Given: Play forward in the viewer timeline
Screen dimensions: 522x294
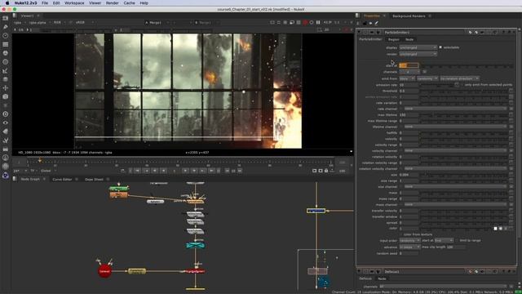Looking at the screenshot, I should pyautogui.click(x=185, y=171).
